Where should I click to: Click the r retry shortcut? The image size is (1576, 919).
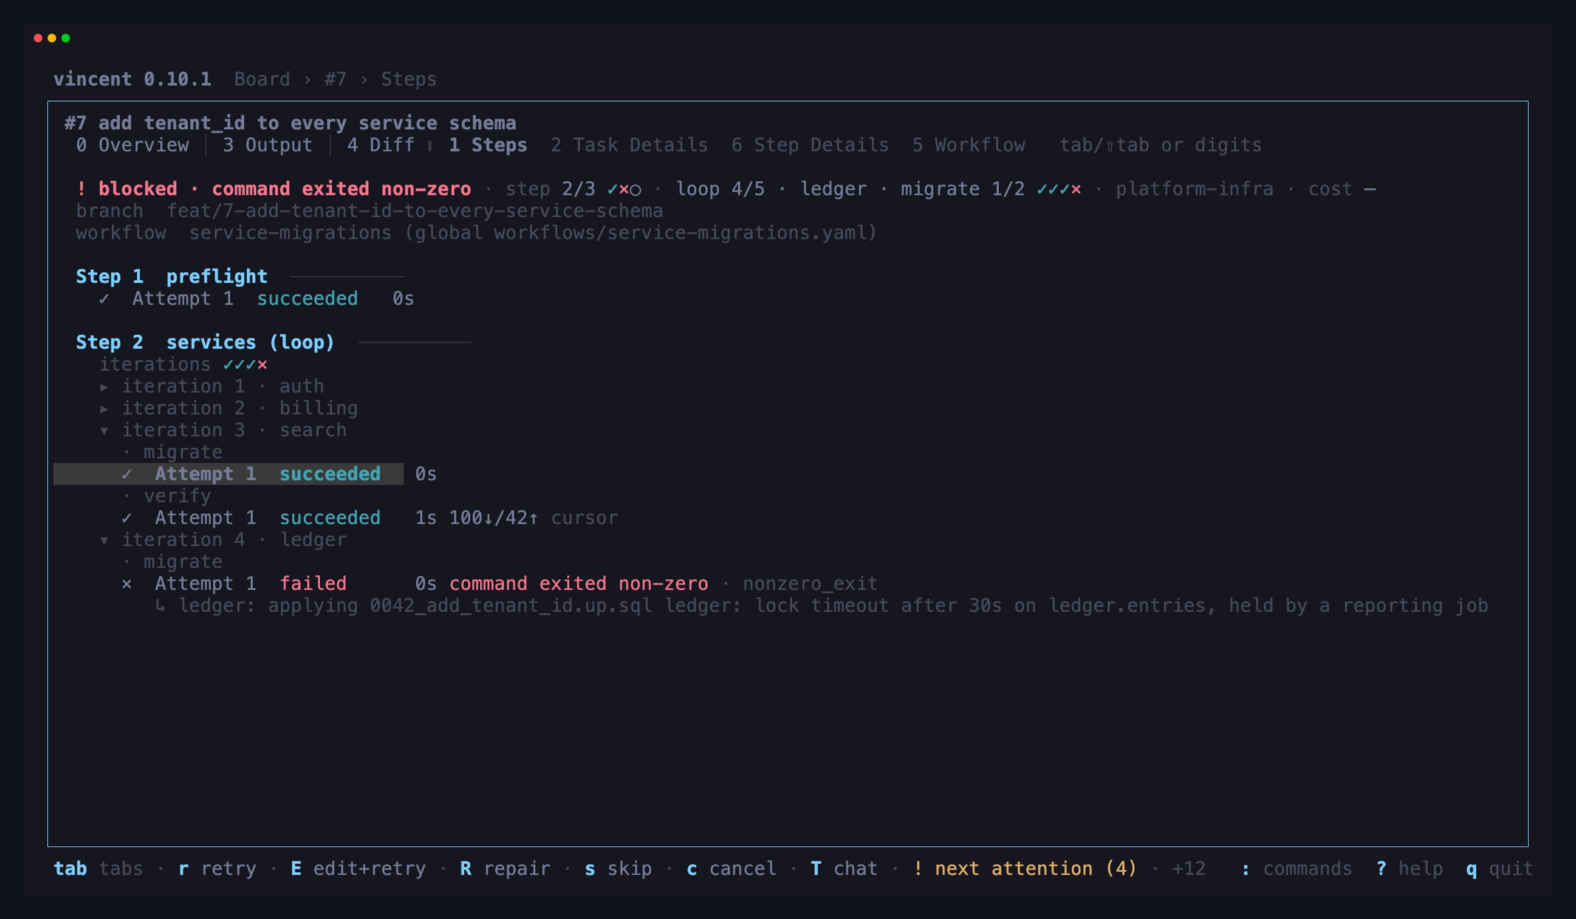click(x=217, y=868)
